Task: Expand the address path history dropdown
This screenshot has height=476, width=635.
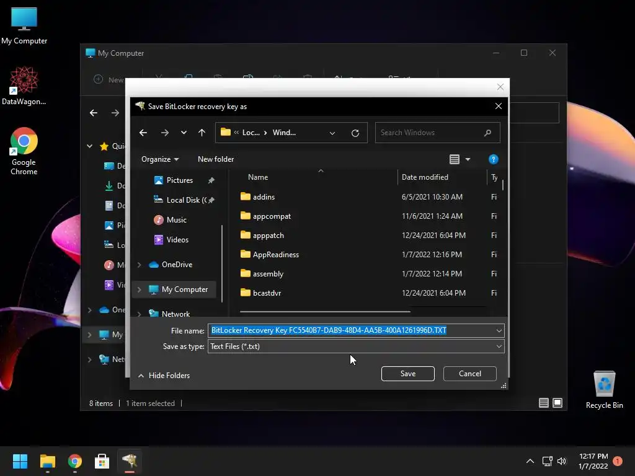Action: [332, 133]
